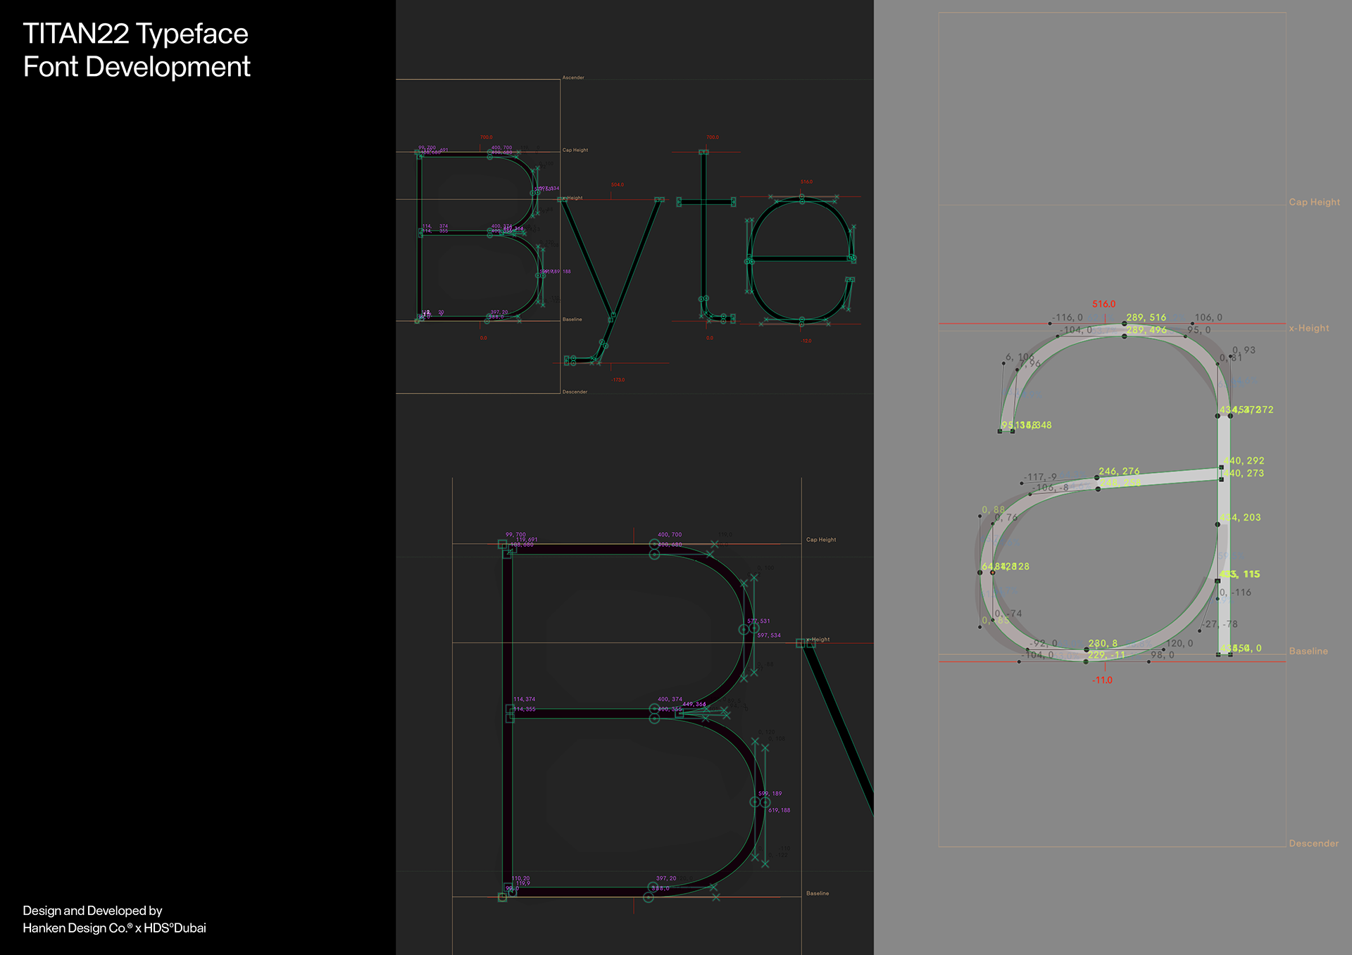Click the red 516.0 overshoot measurement label
Screen dimensions: 1352x955
[1103, 304]
